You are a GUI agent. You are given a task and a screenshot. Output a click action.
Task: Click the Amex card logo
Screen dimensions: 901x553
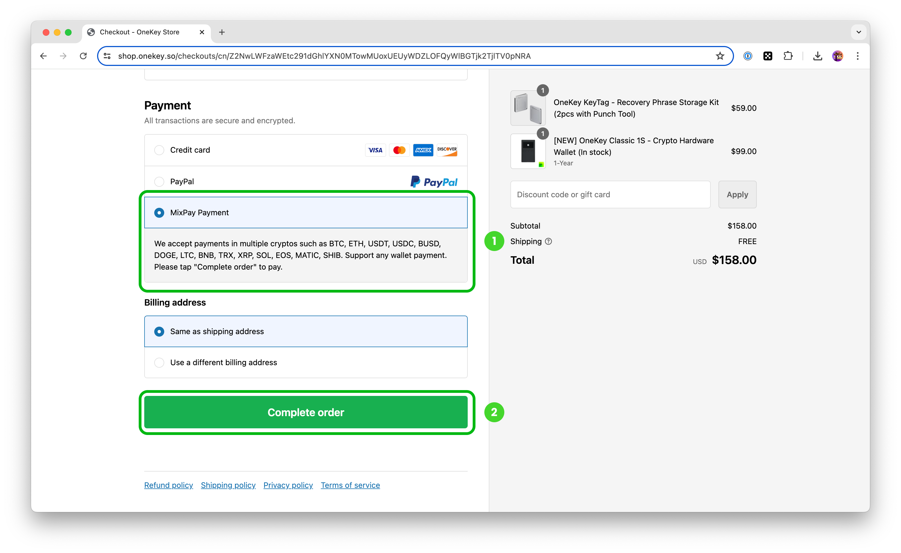pos(423,150)
